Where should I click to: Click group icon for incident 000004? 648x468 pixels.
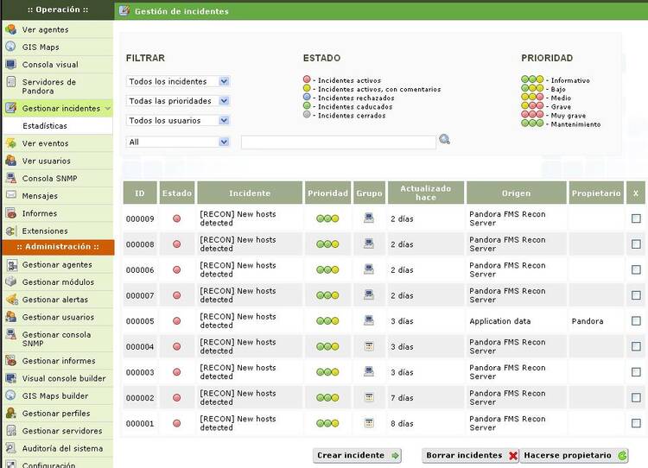pyautogui.click(x=369, y=346)
